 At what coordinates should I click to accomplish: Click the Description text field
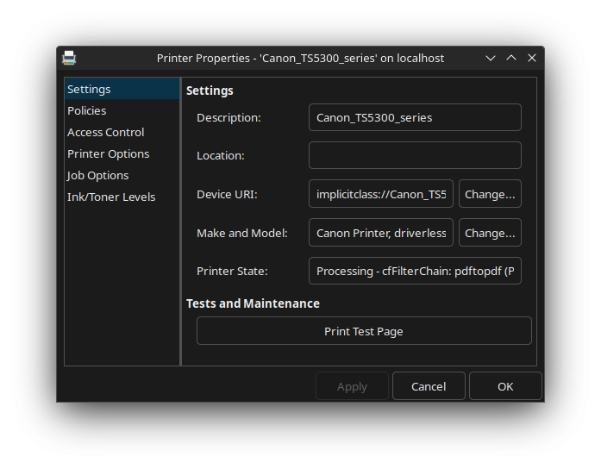pyautogui.click(x=415, y=117)
